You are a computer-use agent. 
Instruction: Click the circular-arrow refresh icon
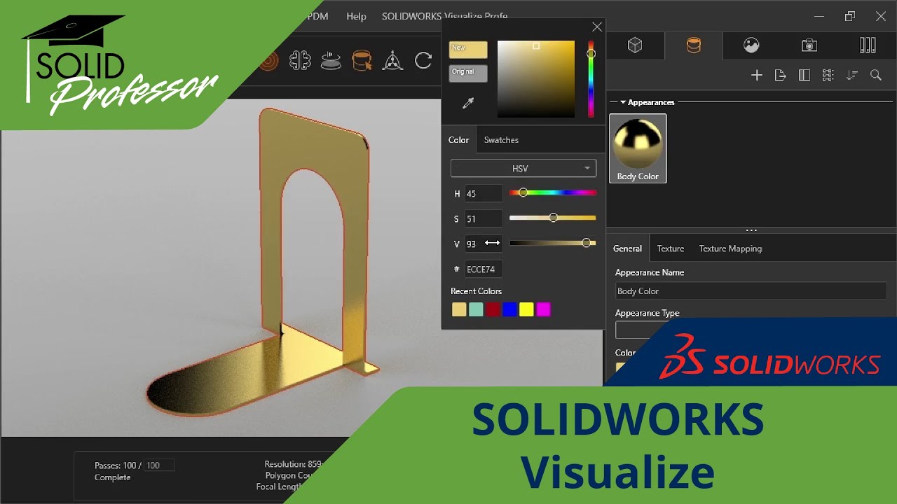[423, 61]
